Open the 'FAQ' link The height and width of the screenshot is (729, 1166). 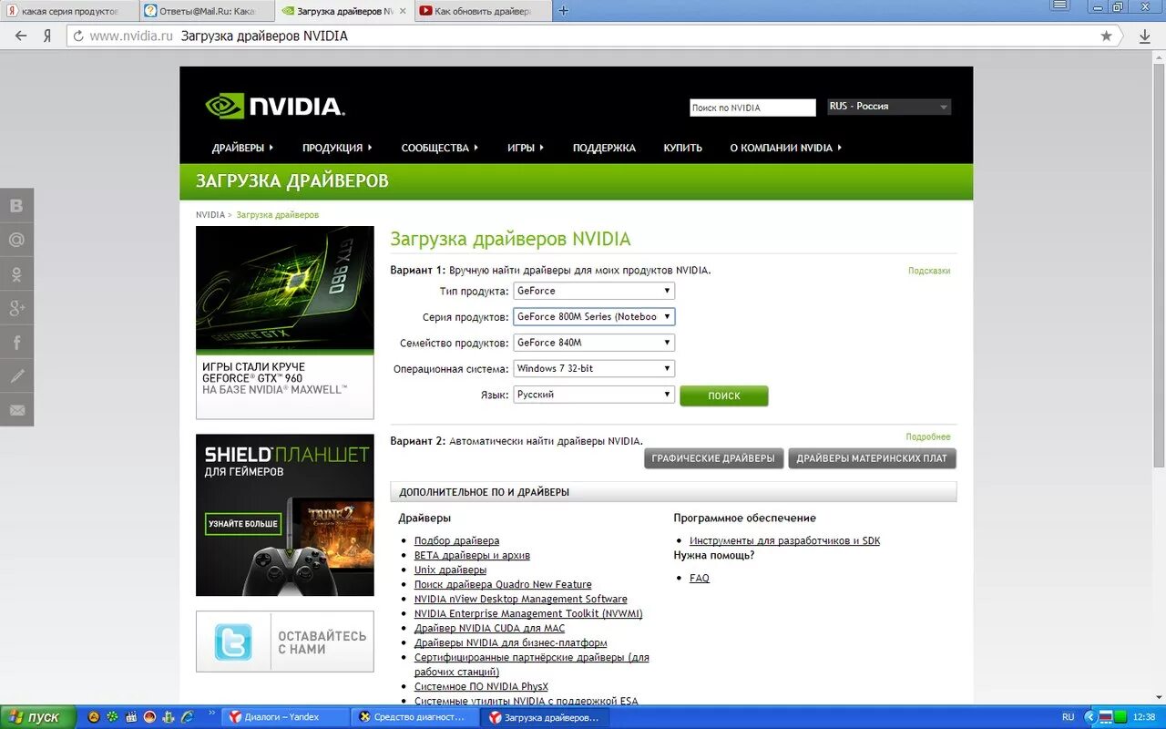click(x=700, y=578)
